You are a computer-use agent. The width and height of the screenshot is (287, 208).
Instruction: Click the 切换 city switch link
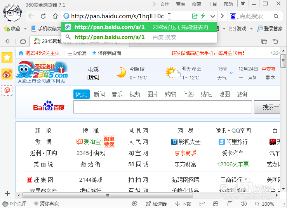click(x=93, y=77)
